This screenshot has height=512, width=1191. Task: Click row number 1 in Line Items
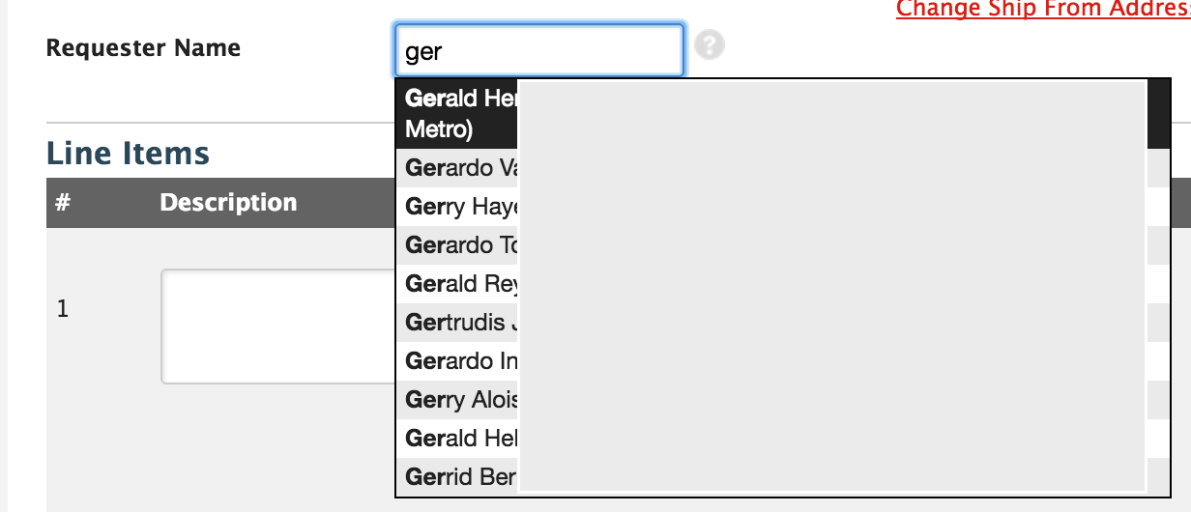point(63,310)
